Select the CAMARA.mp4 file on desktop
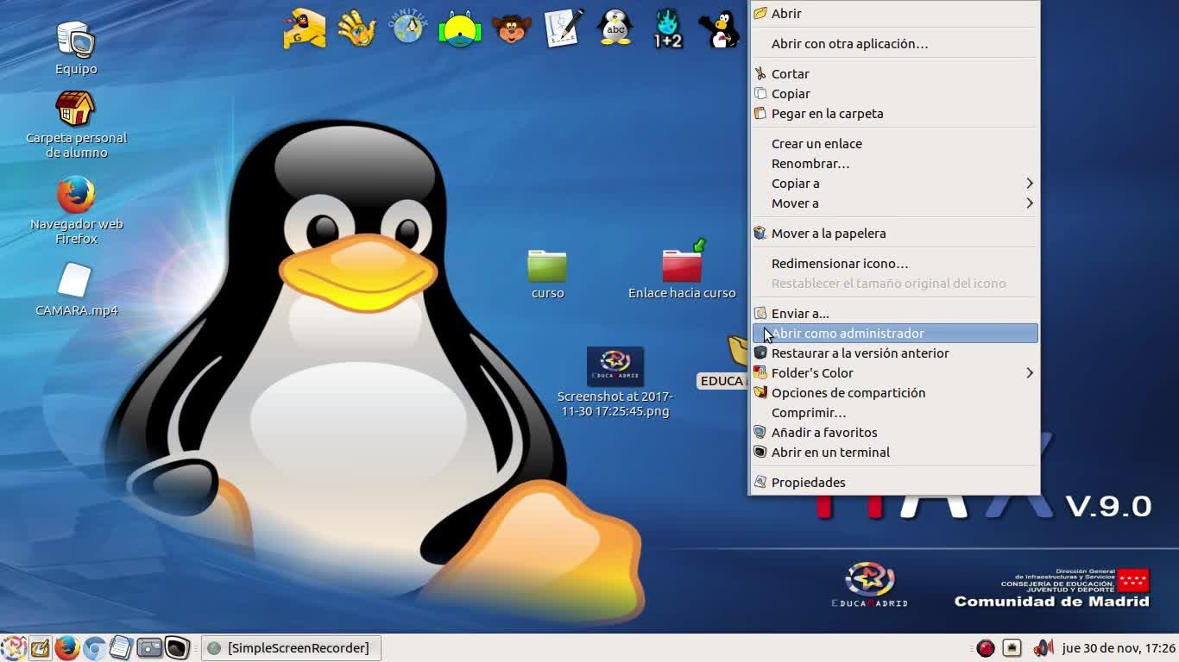The height and width of the screenshot is (662, 1179). tap(76, 290)
